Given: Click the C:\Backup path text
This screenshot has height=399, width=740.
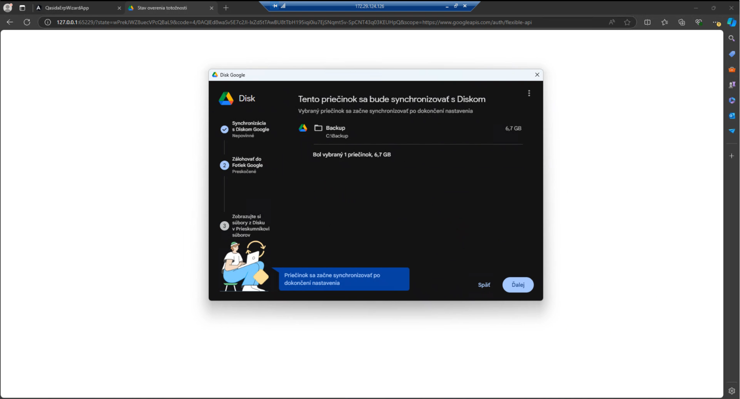Looking at the screenshot, I should (337, 136).
